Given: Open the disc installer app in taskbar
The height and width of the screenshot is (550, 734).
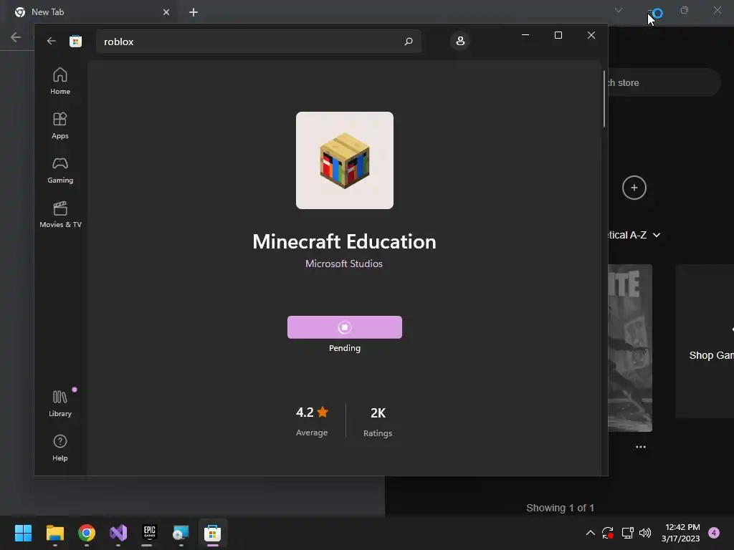Looking at the screenshot, I should [x=181, y=533].
